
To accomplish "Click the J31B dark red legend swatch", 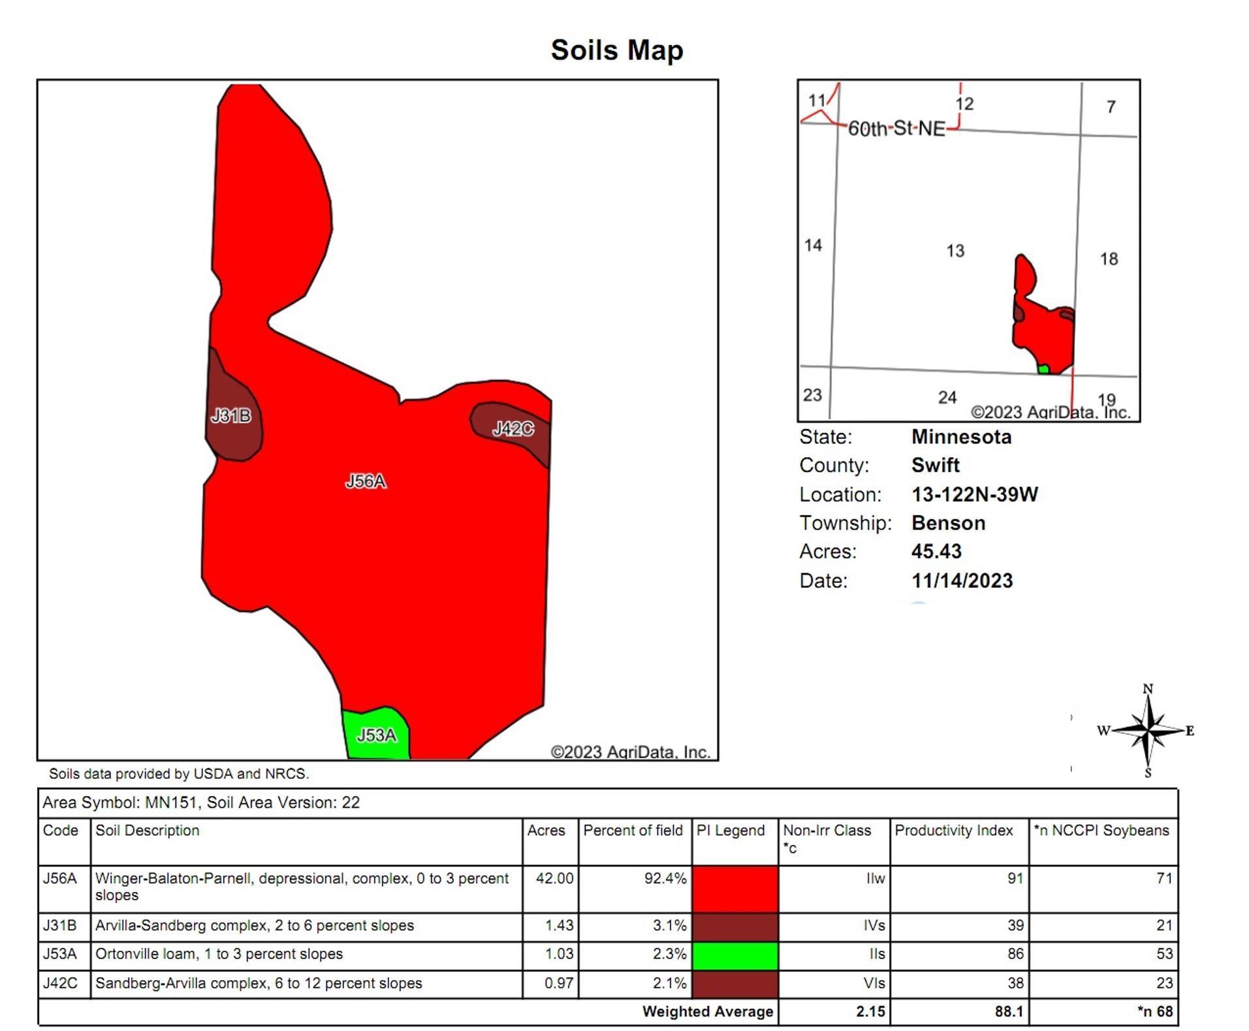I will [735, 927].
